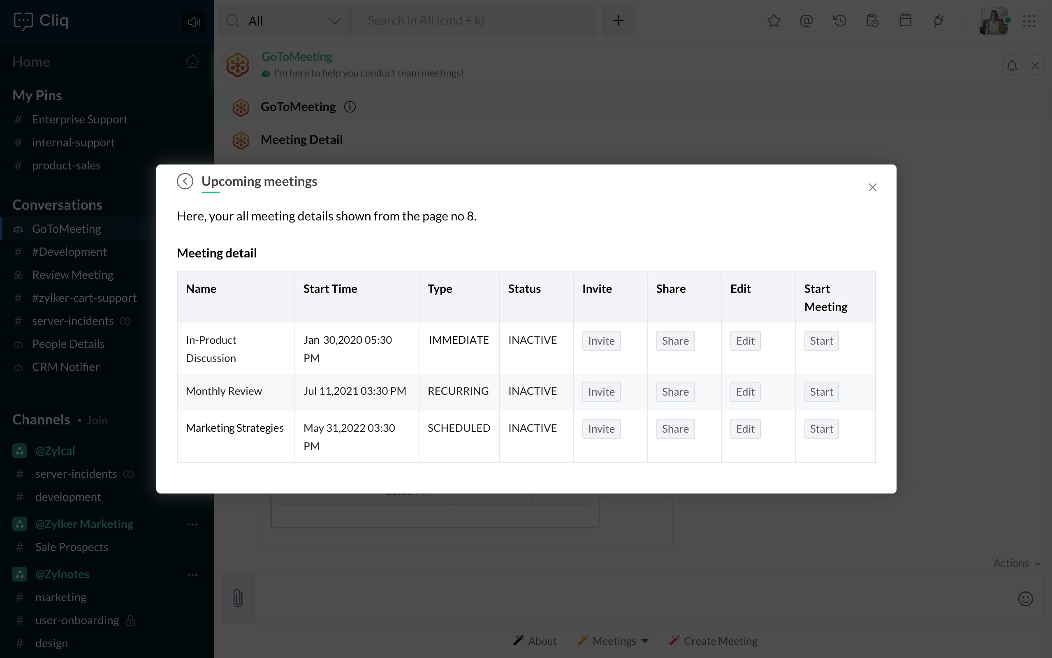Screen dimensions: 1052x658
Task: Edit the Monthly Review meeting
Action: coord(745,392)
